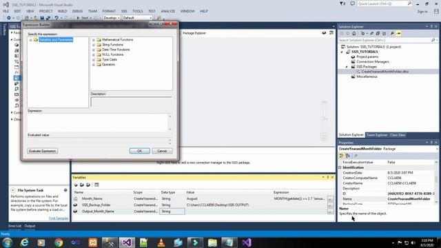441x248 pixels.
Task: Switch to Team Explorer tab
Action: 377,135
